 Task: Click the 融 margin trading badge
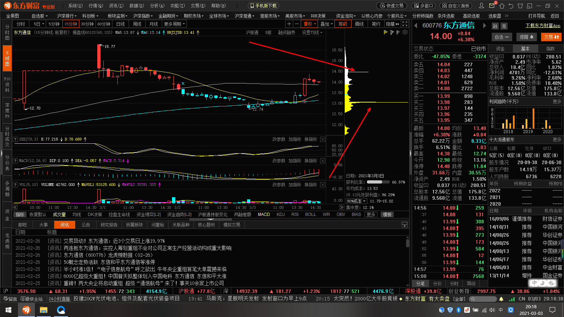click(495, 26)
